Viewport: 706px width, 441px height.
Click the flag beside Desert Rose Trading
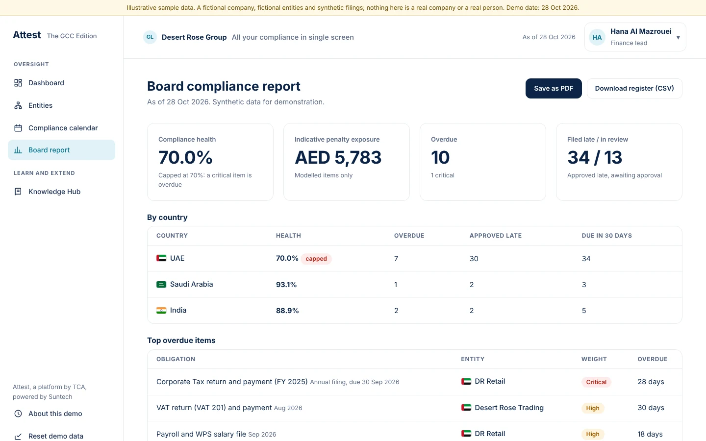click(466, 408)
